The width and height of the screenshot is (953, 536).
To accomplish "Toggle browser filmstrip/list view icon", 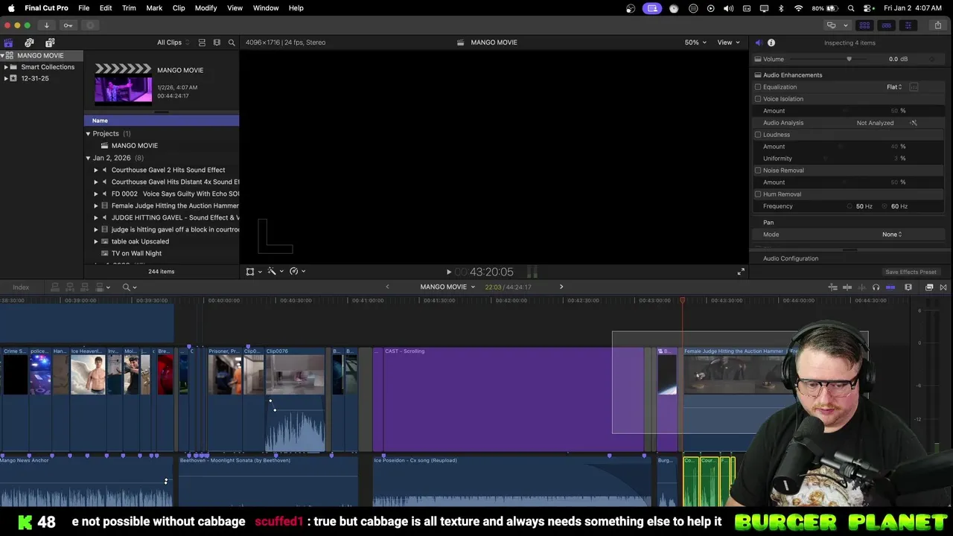I will click(202, 42).
